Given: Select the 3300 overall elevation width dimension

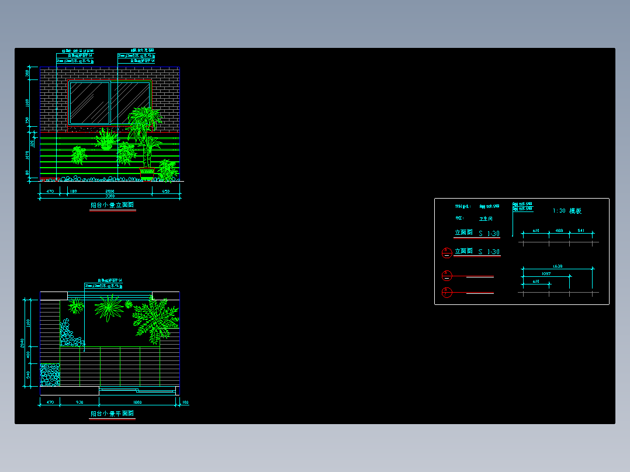Looking at the screenshot, I should pos(110,196).
